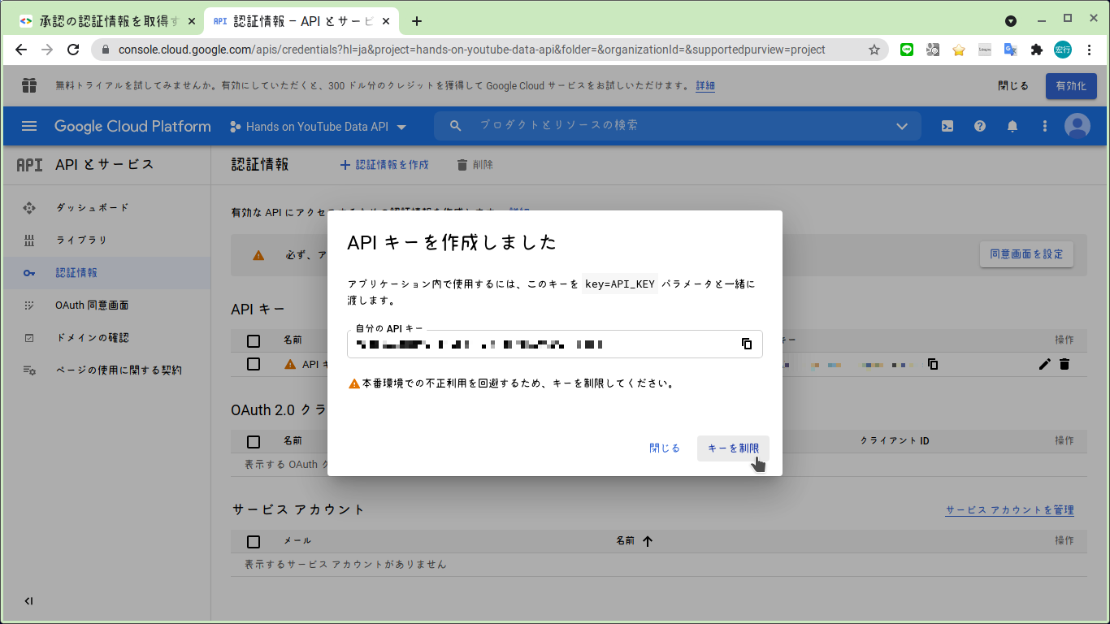Open the Hands on YouTube Data API project selector
Viewport: 1110px width, 624px height.
click(317, 126)
